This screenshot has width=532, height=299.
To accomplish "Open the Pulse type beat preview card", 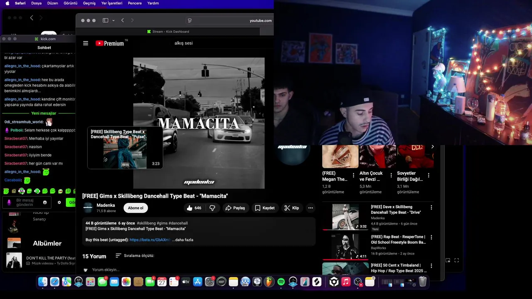I will 125,147.
